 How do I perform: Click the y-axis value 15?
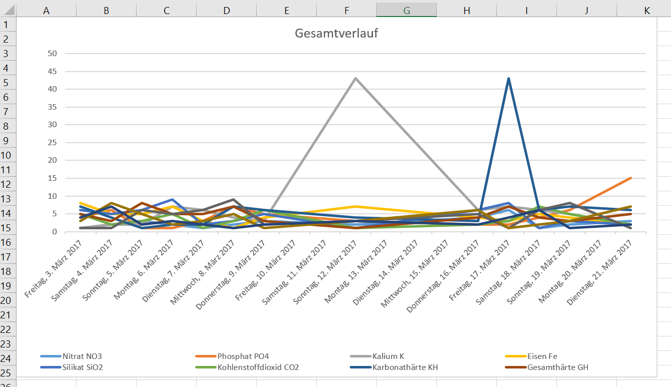point(53,178)
